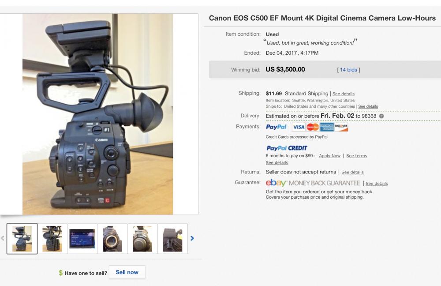
Task: Click the Visa card icon
Action: coord(299,127)
